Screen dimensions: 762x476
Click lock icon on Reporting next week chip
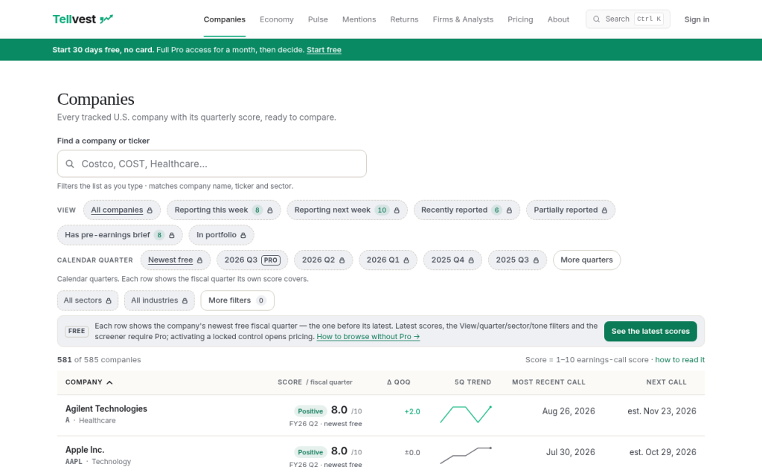[397, 210]
